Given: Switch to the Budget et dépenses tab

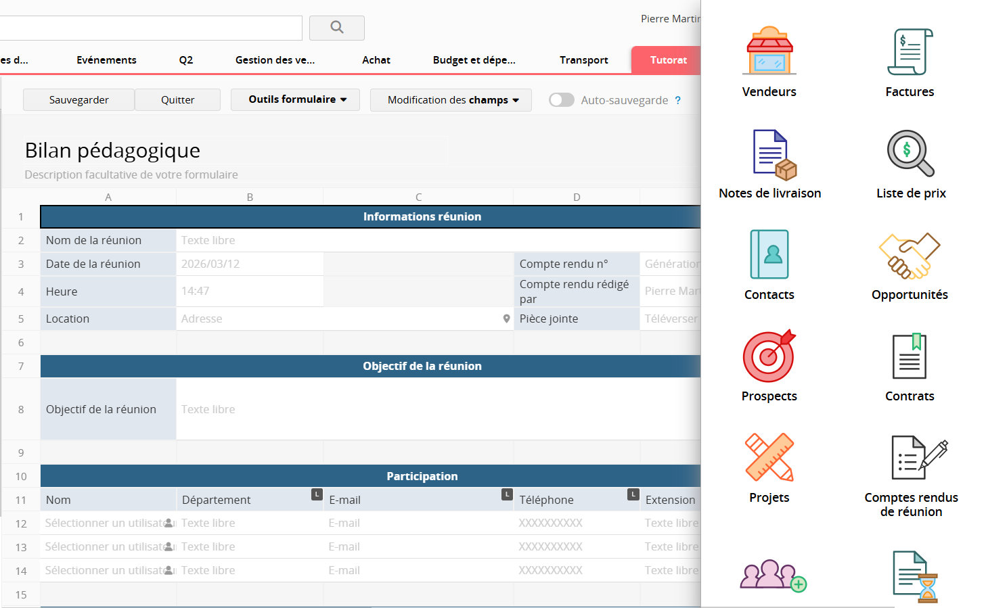Looking at the screenshot, I should [x=474, y=60].
